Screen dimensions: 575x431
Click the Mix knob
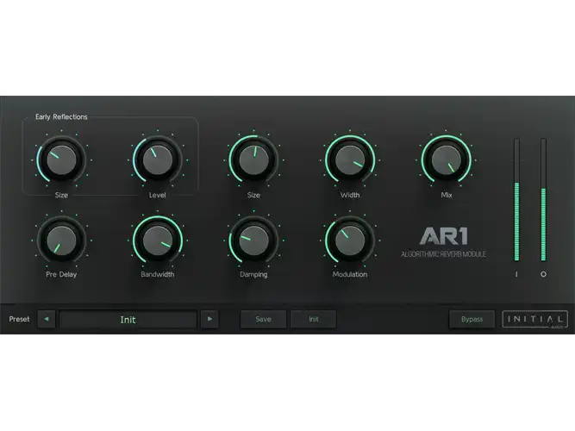[x=446, y=160]
